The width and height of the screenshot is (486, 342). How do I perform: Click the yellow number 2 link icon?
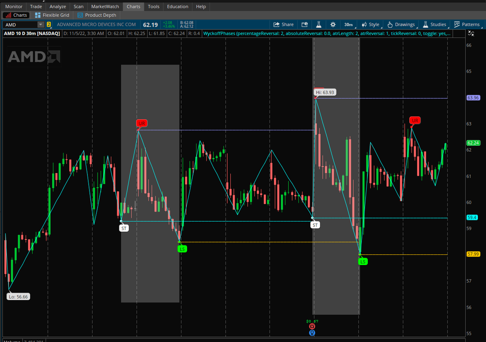click(x=49, y=24)
